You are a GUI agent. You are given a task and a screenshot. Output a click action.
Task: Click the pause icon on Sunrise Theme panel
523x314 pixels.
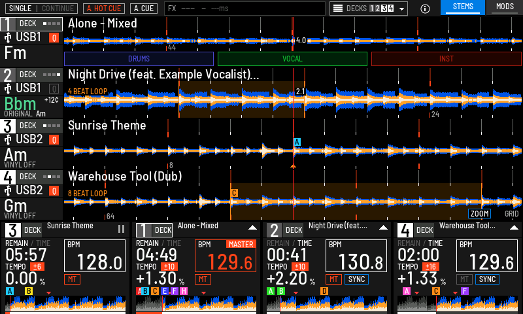121,229
